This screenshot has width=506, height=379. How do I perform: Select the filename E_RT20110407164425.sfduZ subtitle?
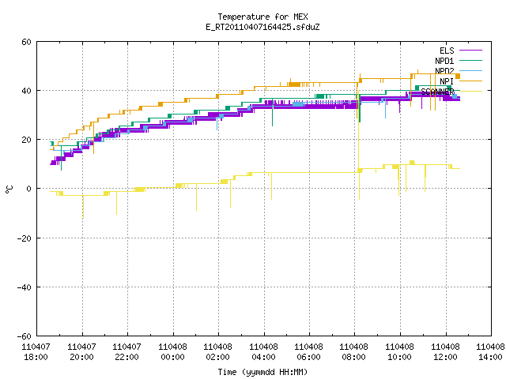[x=262, y=27]
